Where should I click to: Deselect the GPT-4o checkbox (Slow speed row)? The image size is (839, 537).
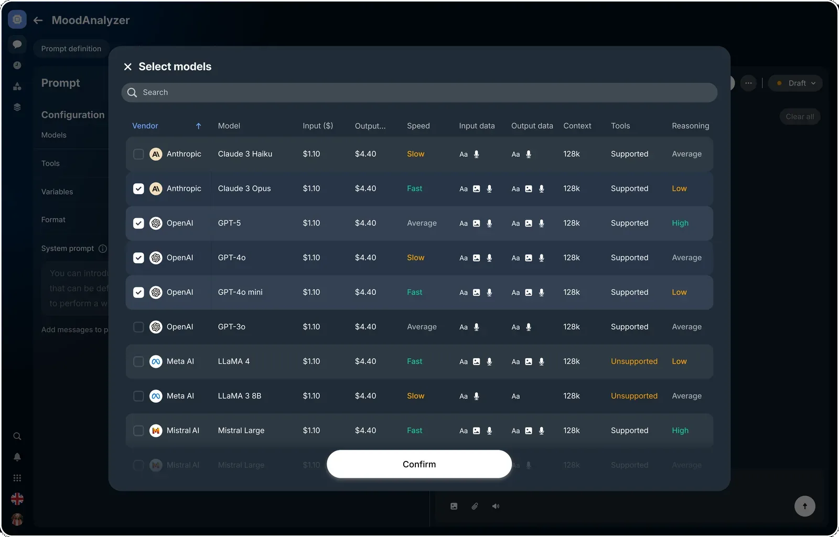pyautogui.click(x=138, y=258)
